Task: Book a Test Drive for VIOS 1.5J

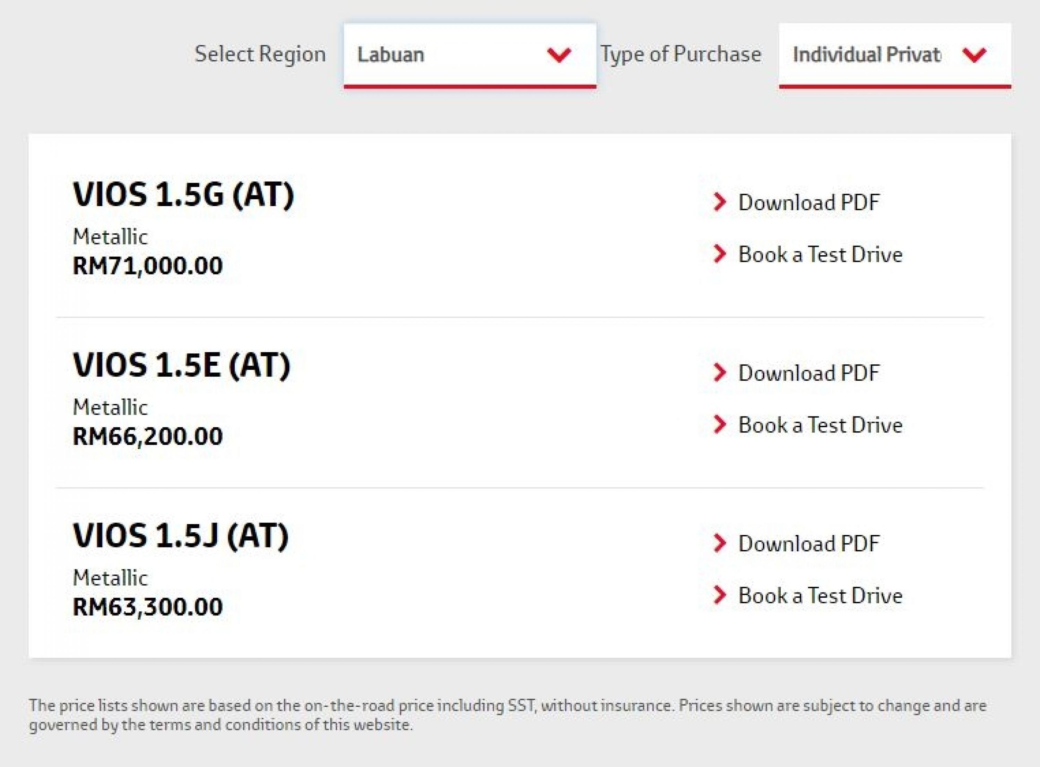Action: click(820, 595)
